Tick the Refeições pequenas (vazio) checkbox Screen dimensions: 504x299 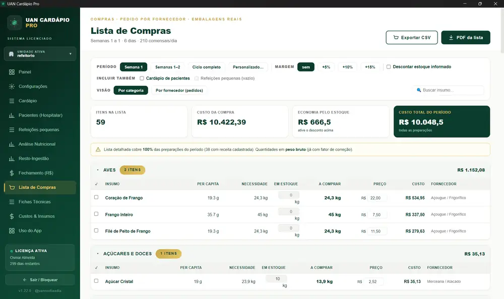point(197,78)
